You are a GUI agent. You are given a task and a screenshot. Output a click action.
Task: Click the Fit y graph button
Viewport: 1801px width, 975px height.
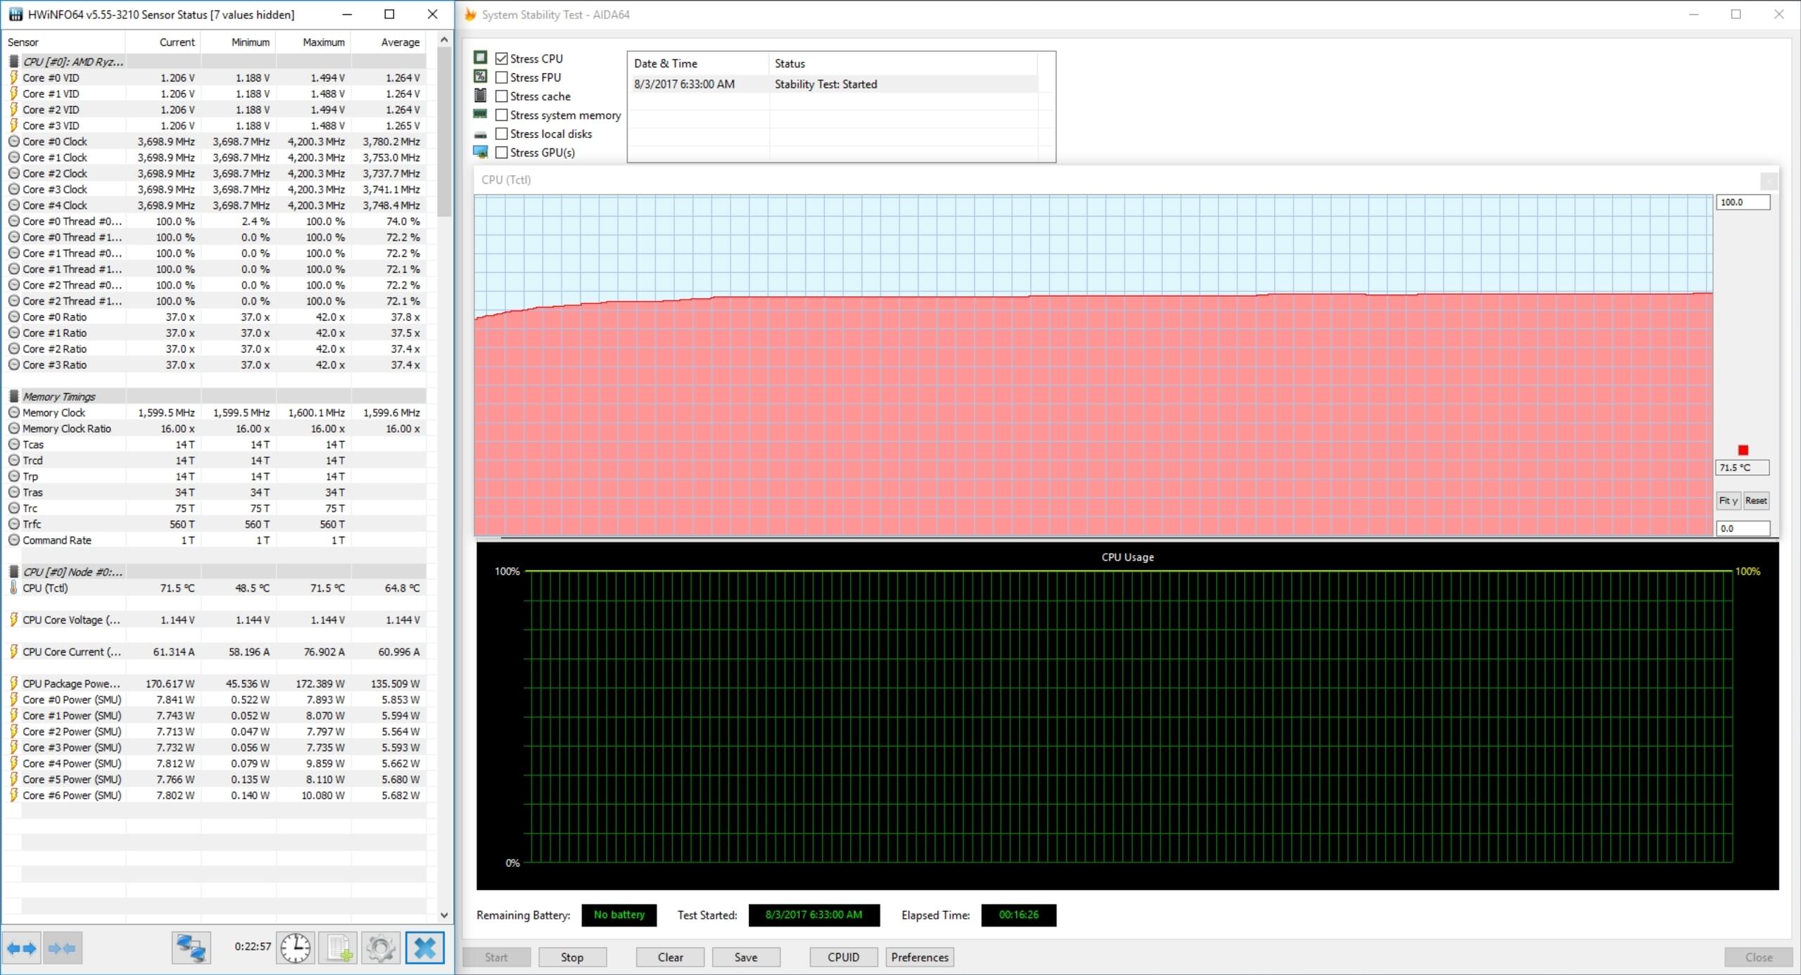pos(1728,501)
